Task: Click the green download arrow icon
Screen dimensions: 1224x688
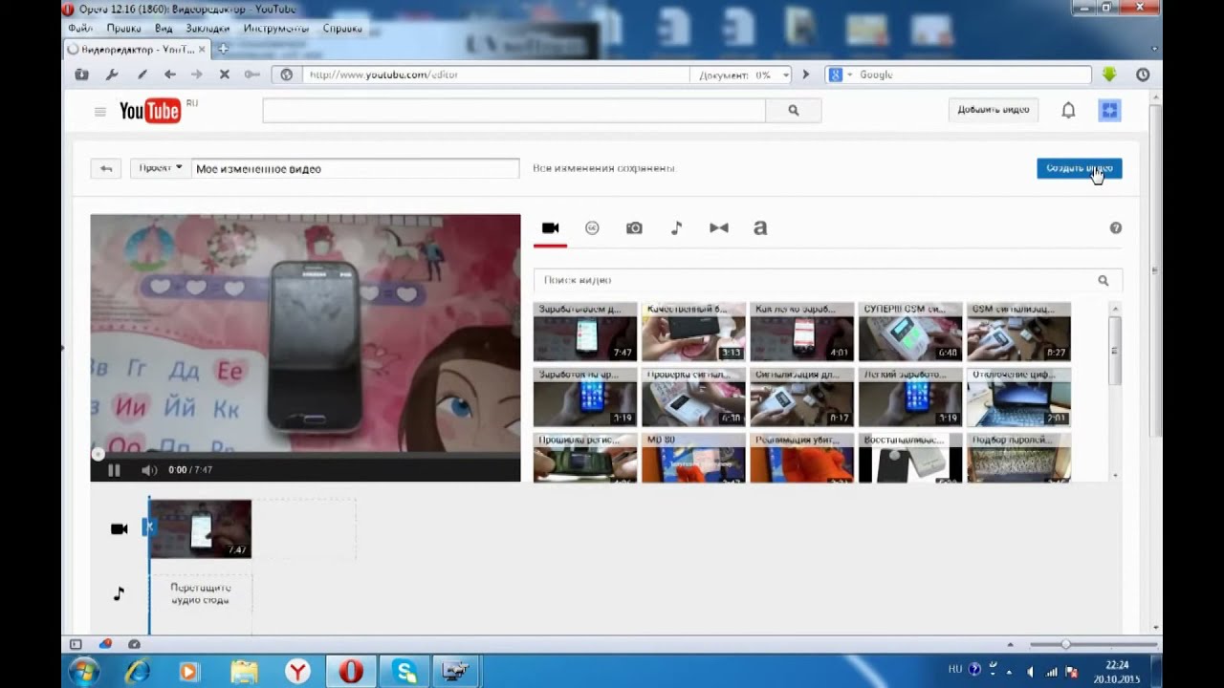Action: pos(1109,75)
